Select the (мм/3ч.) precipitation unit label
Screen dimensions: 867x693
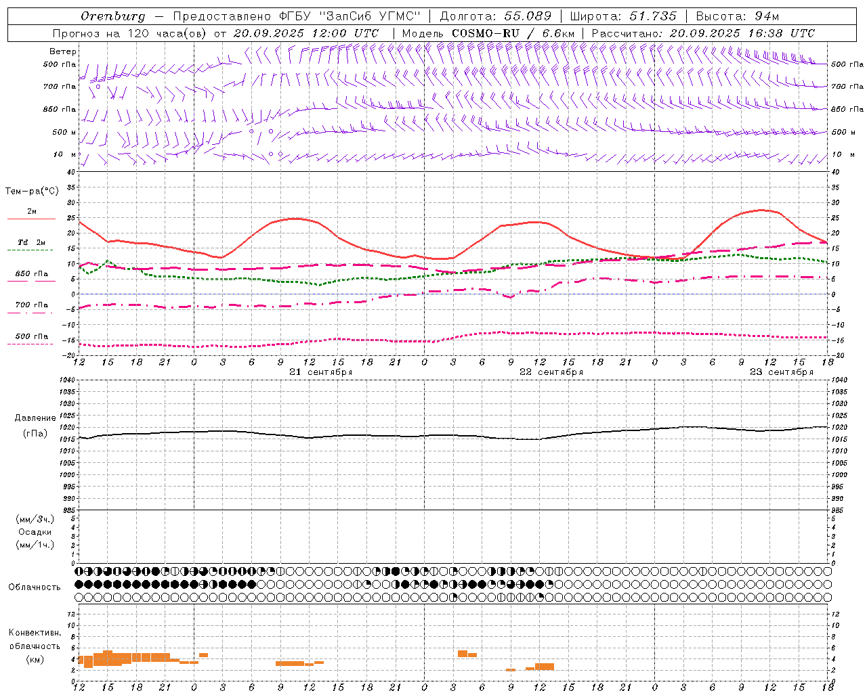35,519
